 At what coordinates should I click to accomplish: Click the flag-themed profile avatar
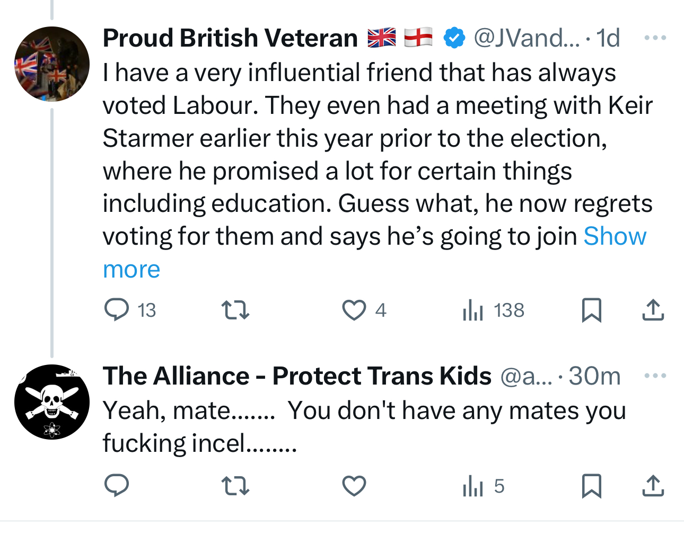coord(51,64)
